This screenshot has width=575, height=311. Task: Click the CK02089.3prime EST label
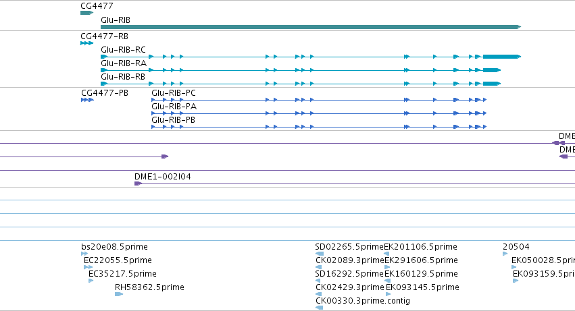click(350, 260)
